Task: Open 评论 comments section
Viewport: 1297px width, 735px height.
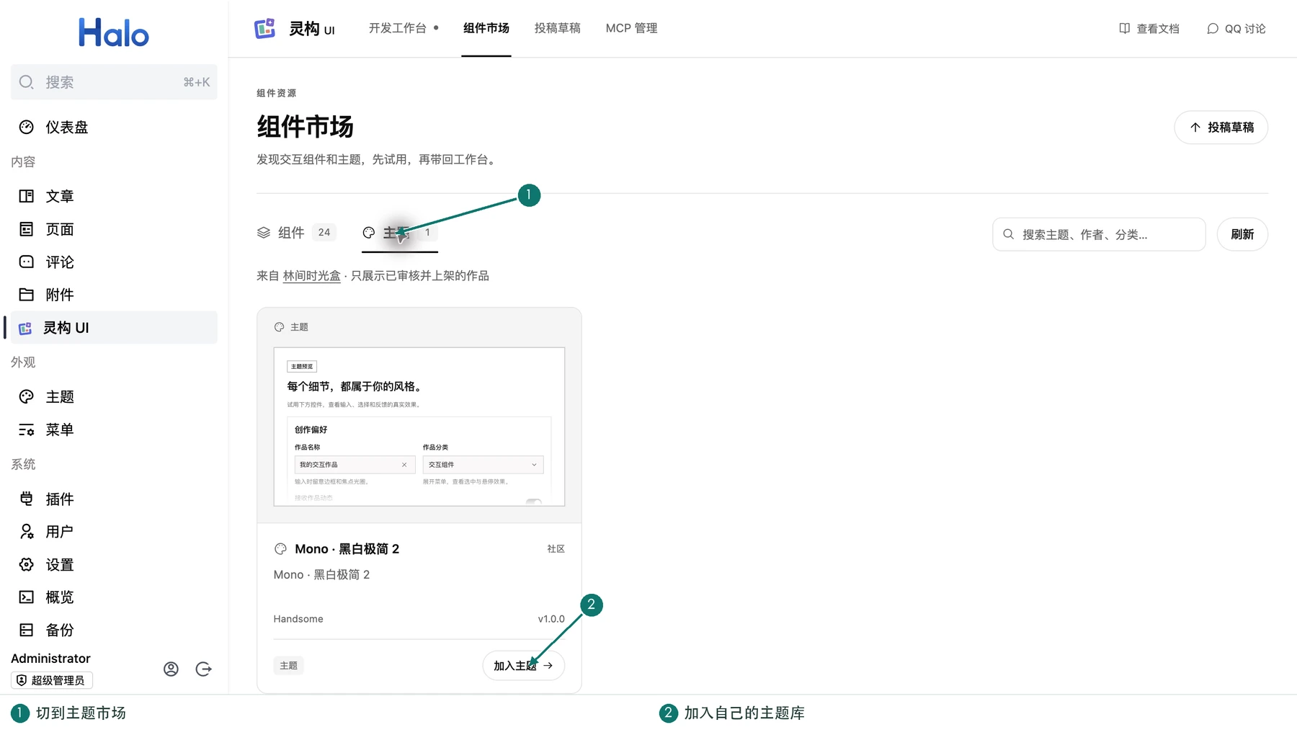Action: 114,262
